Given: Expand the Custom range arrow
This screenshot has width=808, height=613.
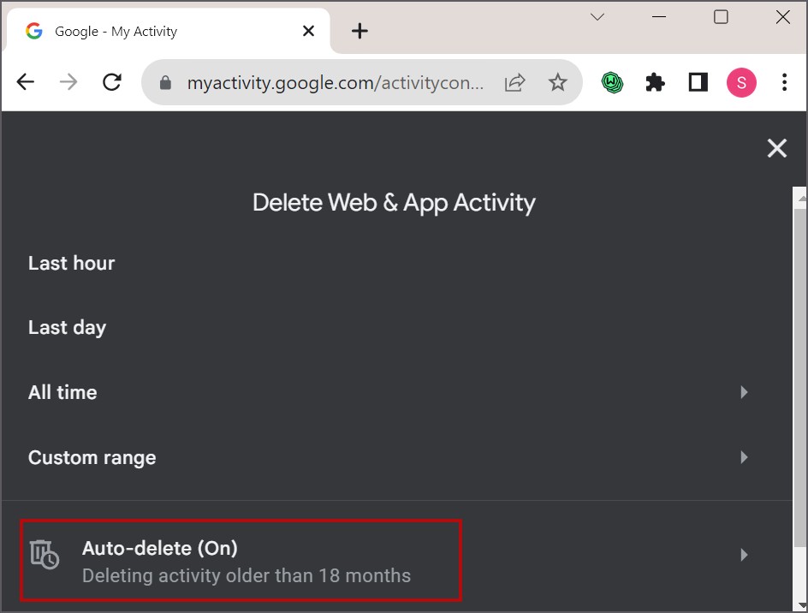Looking at the screenshot, I should tap(744, 457).
